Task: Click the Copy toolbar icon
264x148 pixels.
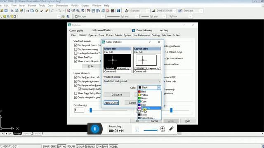Action: click(x=32, y=11)
